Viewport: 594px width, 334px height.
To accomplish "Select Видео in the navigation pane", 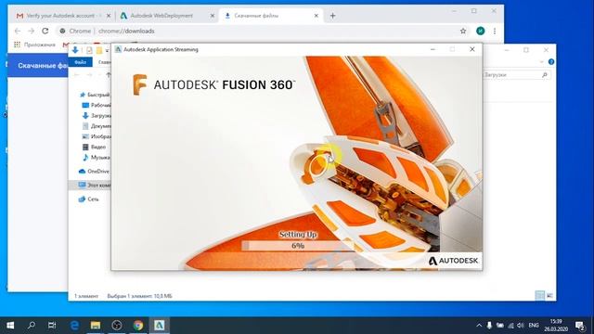I will (94, 147).
